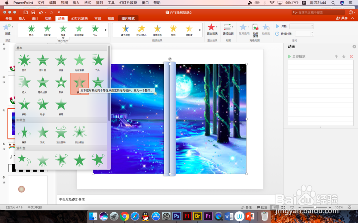Open the undo history dropdown arrow
Viewport: 358px width, 223px height.
[45, 12]
